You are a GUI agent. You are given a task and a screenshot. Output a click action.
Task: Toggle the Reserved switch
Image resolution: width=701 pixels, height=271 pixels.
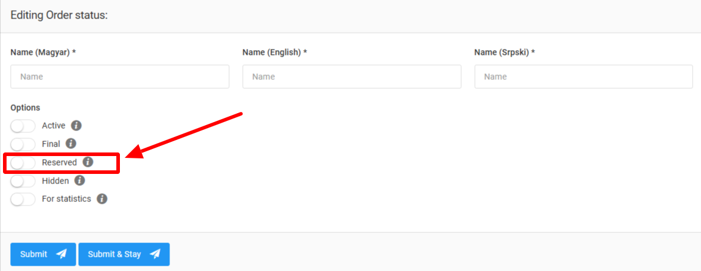(23, 163)
